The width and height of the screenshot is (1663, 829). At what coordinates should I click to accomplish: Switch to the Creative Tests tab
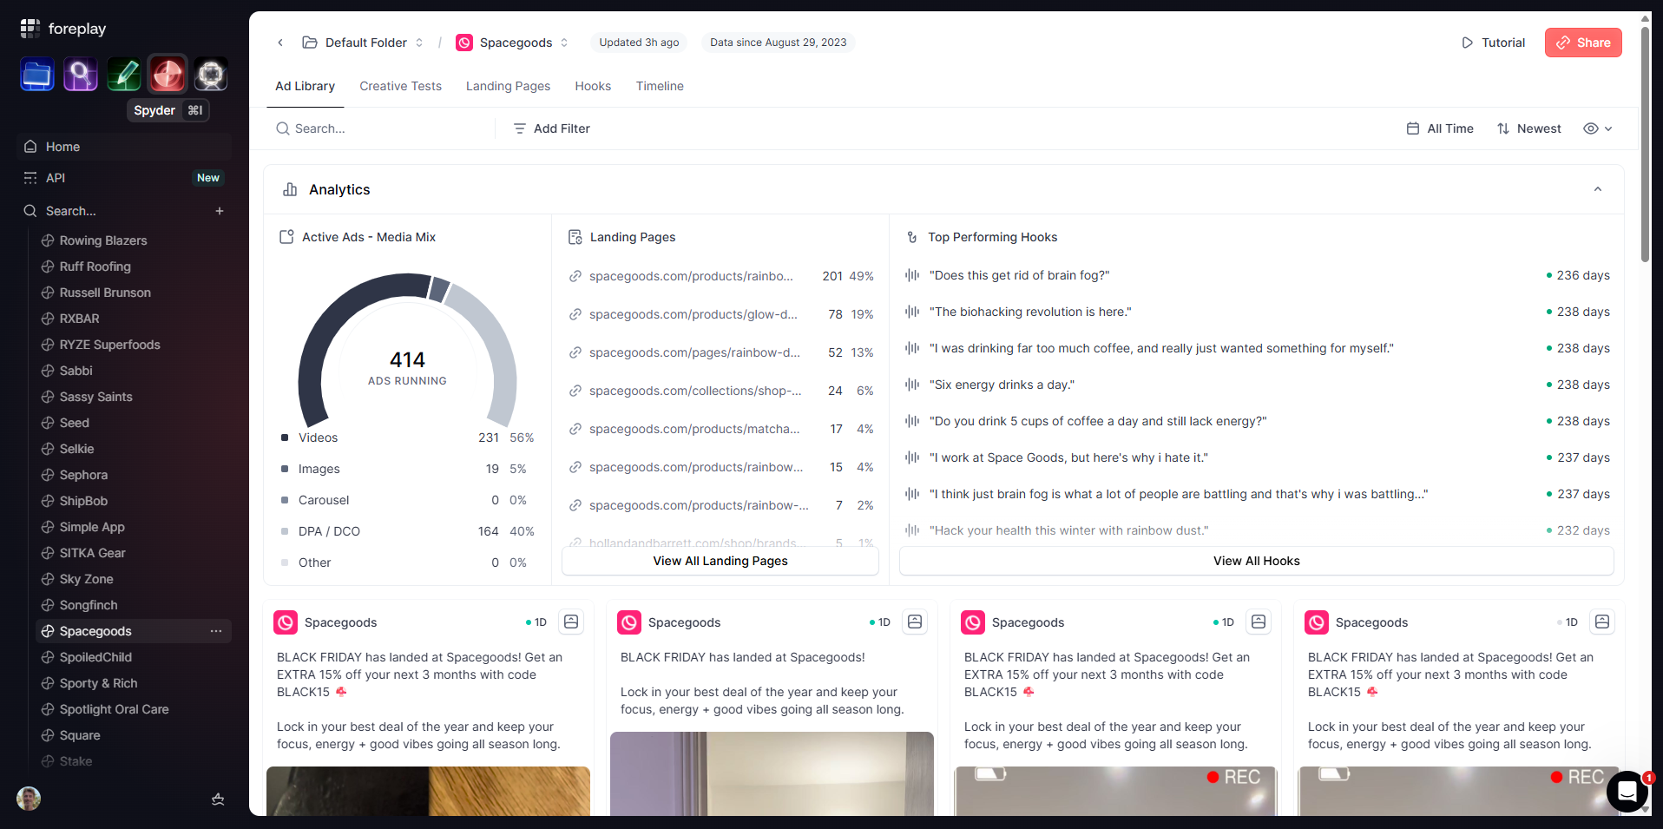(400, 86)
